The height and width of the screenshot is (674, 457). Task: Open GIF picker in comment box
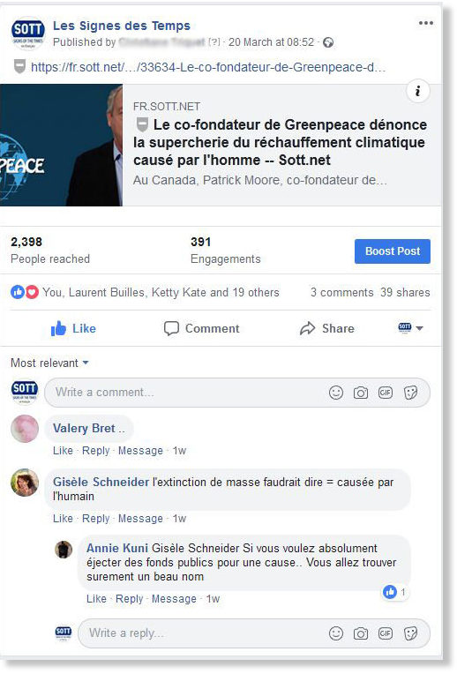[x=386, y=393]
